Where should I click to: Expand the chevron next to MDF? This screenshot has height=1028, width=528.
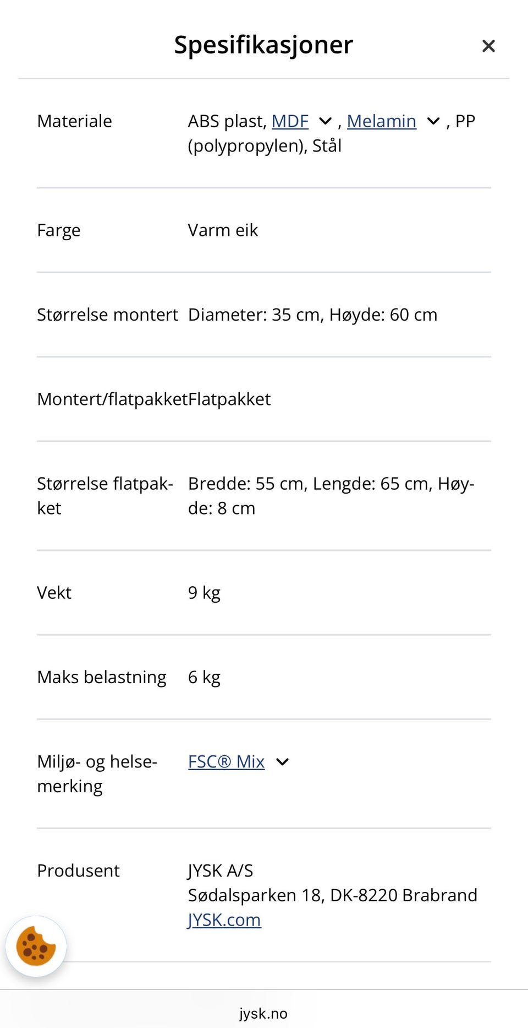(326, 121)
